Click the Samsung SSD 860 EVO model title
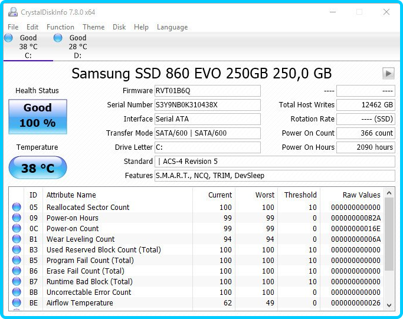Screen dimensions: 403x319 pos(202,74)
